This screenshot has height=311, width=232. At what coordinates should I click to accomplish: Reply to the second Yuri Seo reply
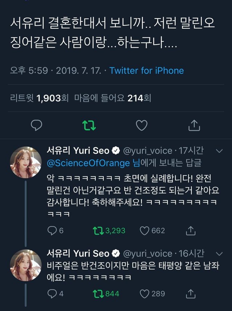coord(53,294)
